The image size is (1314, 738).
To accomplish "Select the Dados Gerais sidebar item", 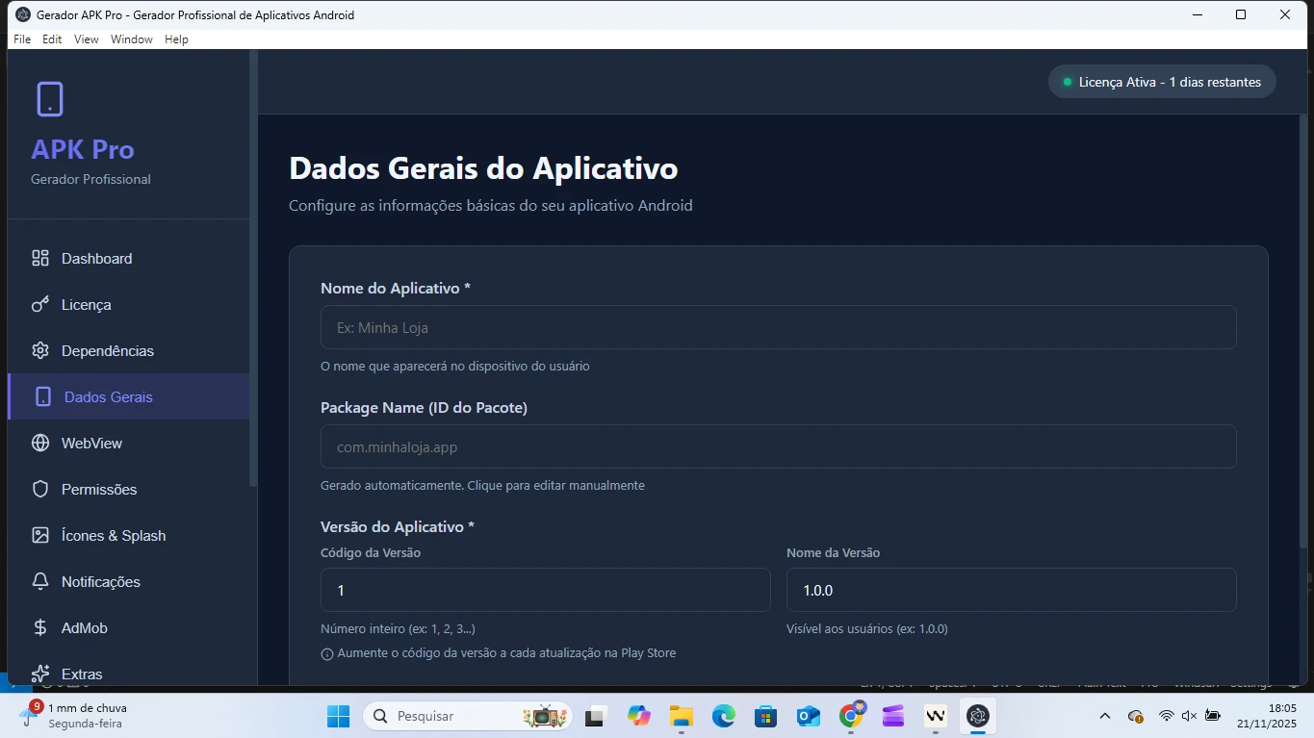I will click(108, 397).
